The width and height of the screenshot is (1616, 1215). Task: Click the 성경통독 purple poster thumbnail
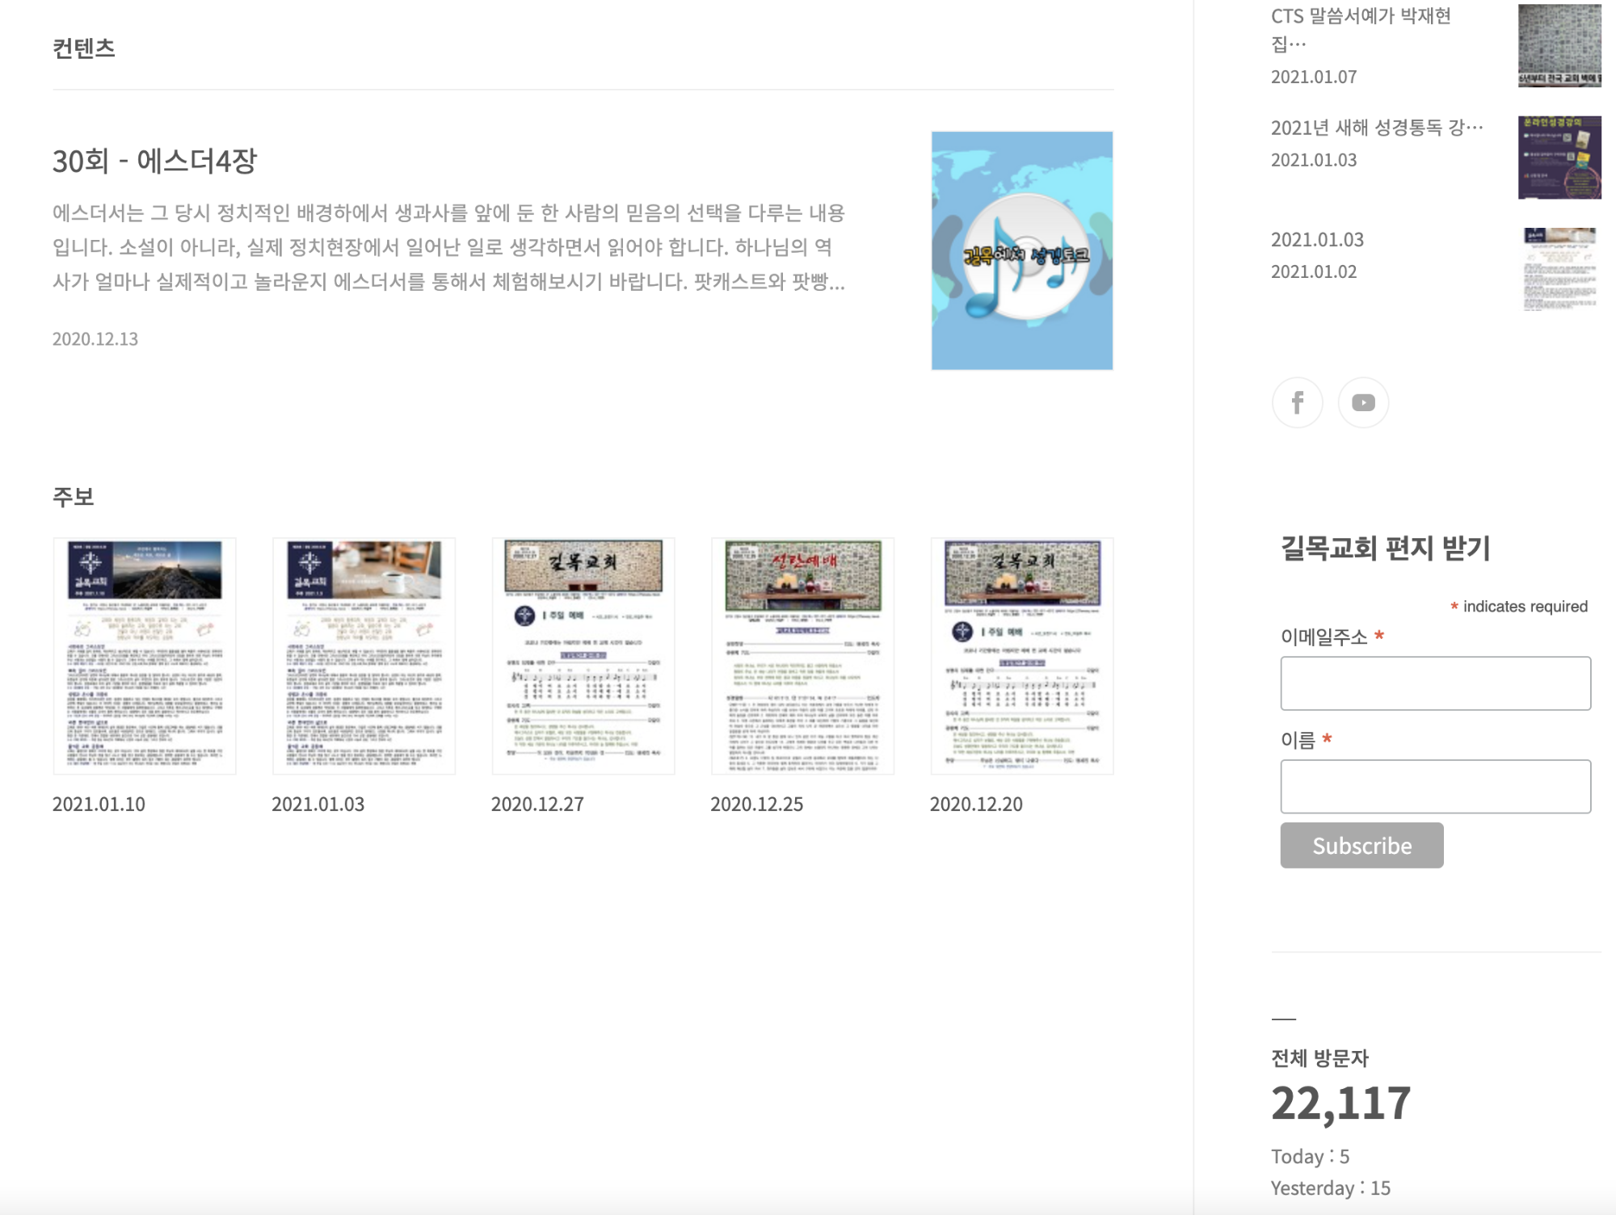[1559, 158]
